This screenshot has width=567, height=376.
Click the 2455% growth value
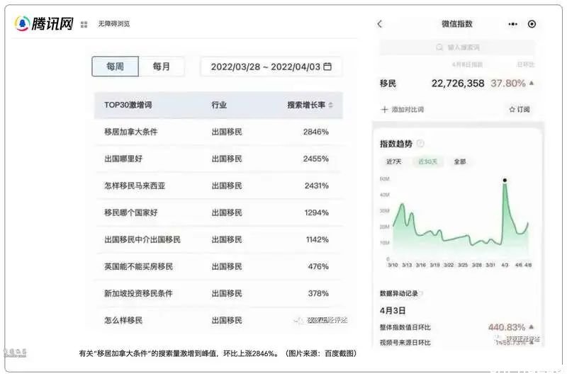[x=315, y=159]
